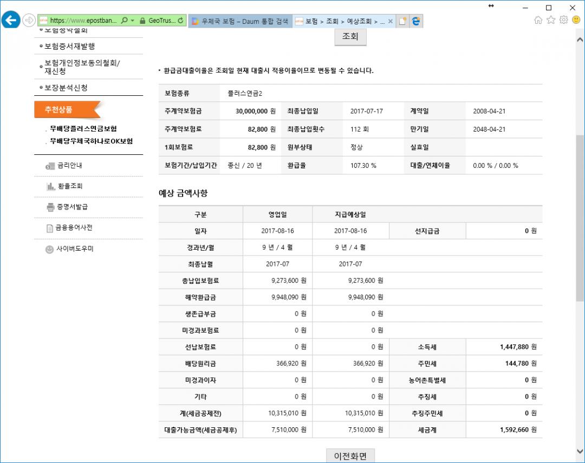Viewport: 585px width, 463px height.
Task: Go back with the browser back arrow
Action: pyautogui.click(x=11, y=21)
